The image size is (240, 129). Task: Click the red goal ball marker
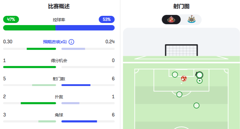pyautogui.click(x=184, y=79)
